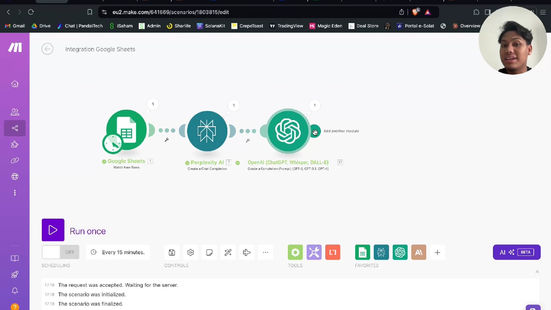The height and width of the screenshot is (310, 551).
Task: Open the AI BETA assistant button
Action: [517, 252]
